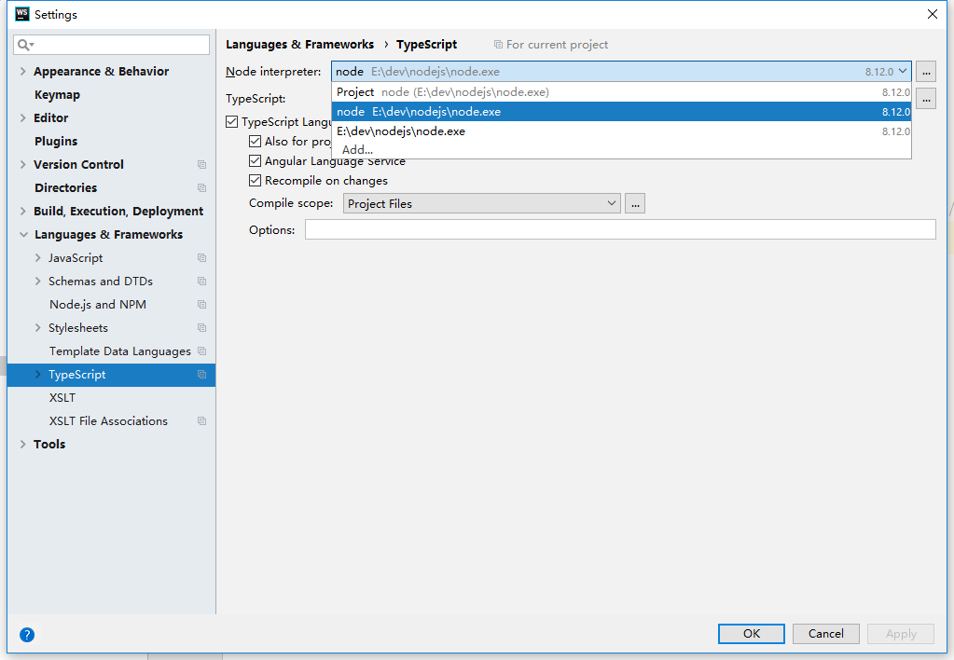Image resolution: width=954 pixels, height=660 pixels.
Task: Click the WebStorm logo in title bar
Action: (21, 14)
